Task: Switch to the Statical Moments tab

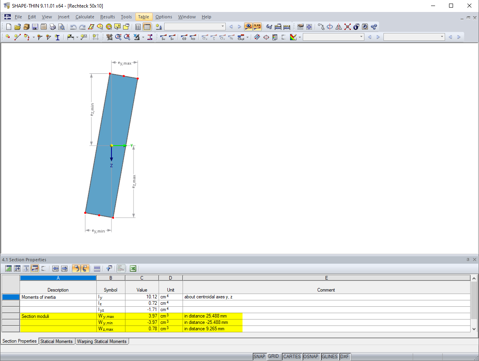Action: (56, 341)
